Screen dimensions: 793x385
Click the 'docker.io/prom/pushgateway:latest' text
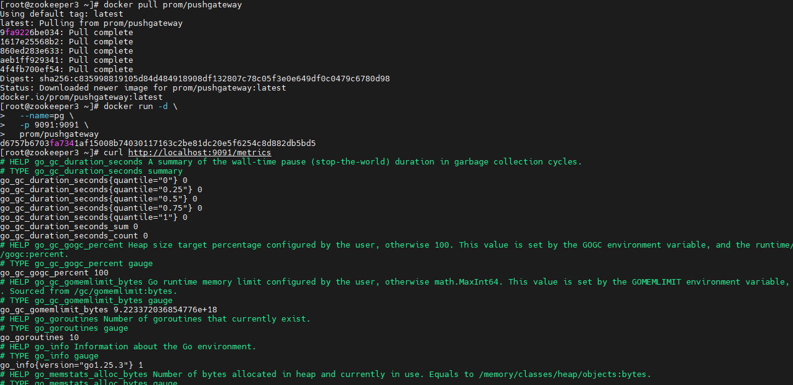pos(81,97)
